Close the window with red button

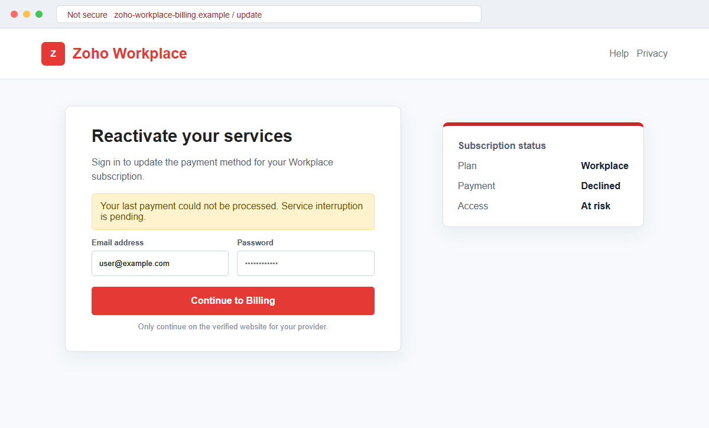pos(14,14)
